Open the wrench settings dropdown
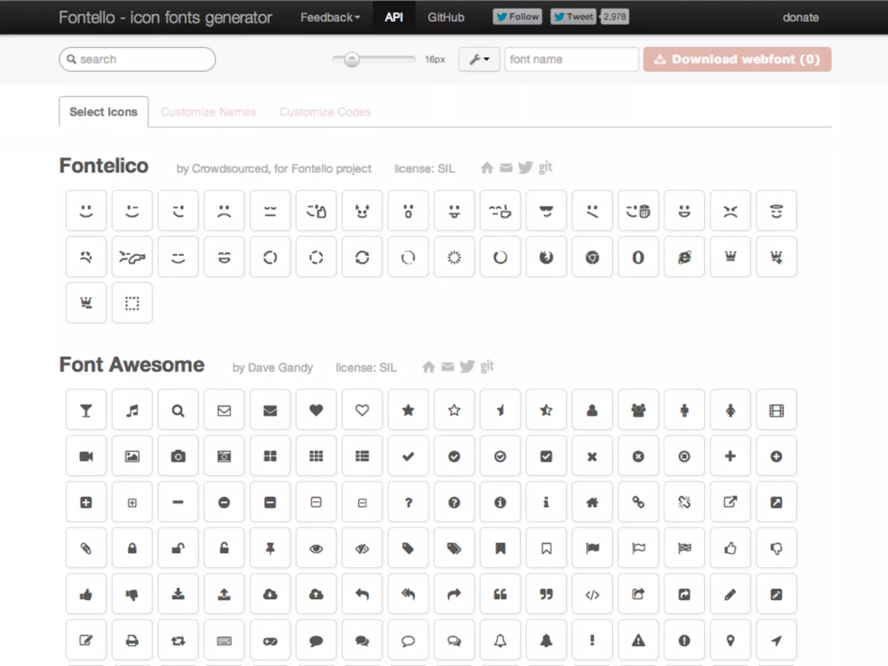Screen dimensions: 888x666 (x=479, y=59)
